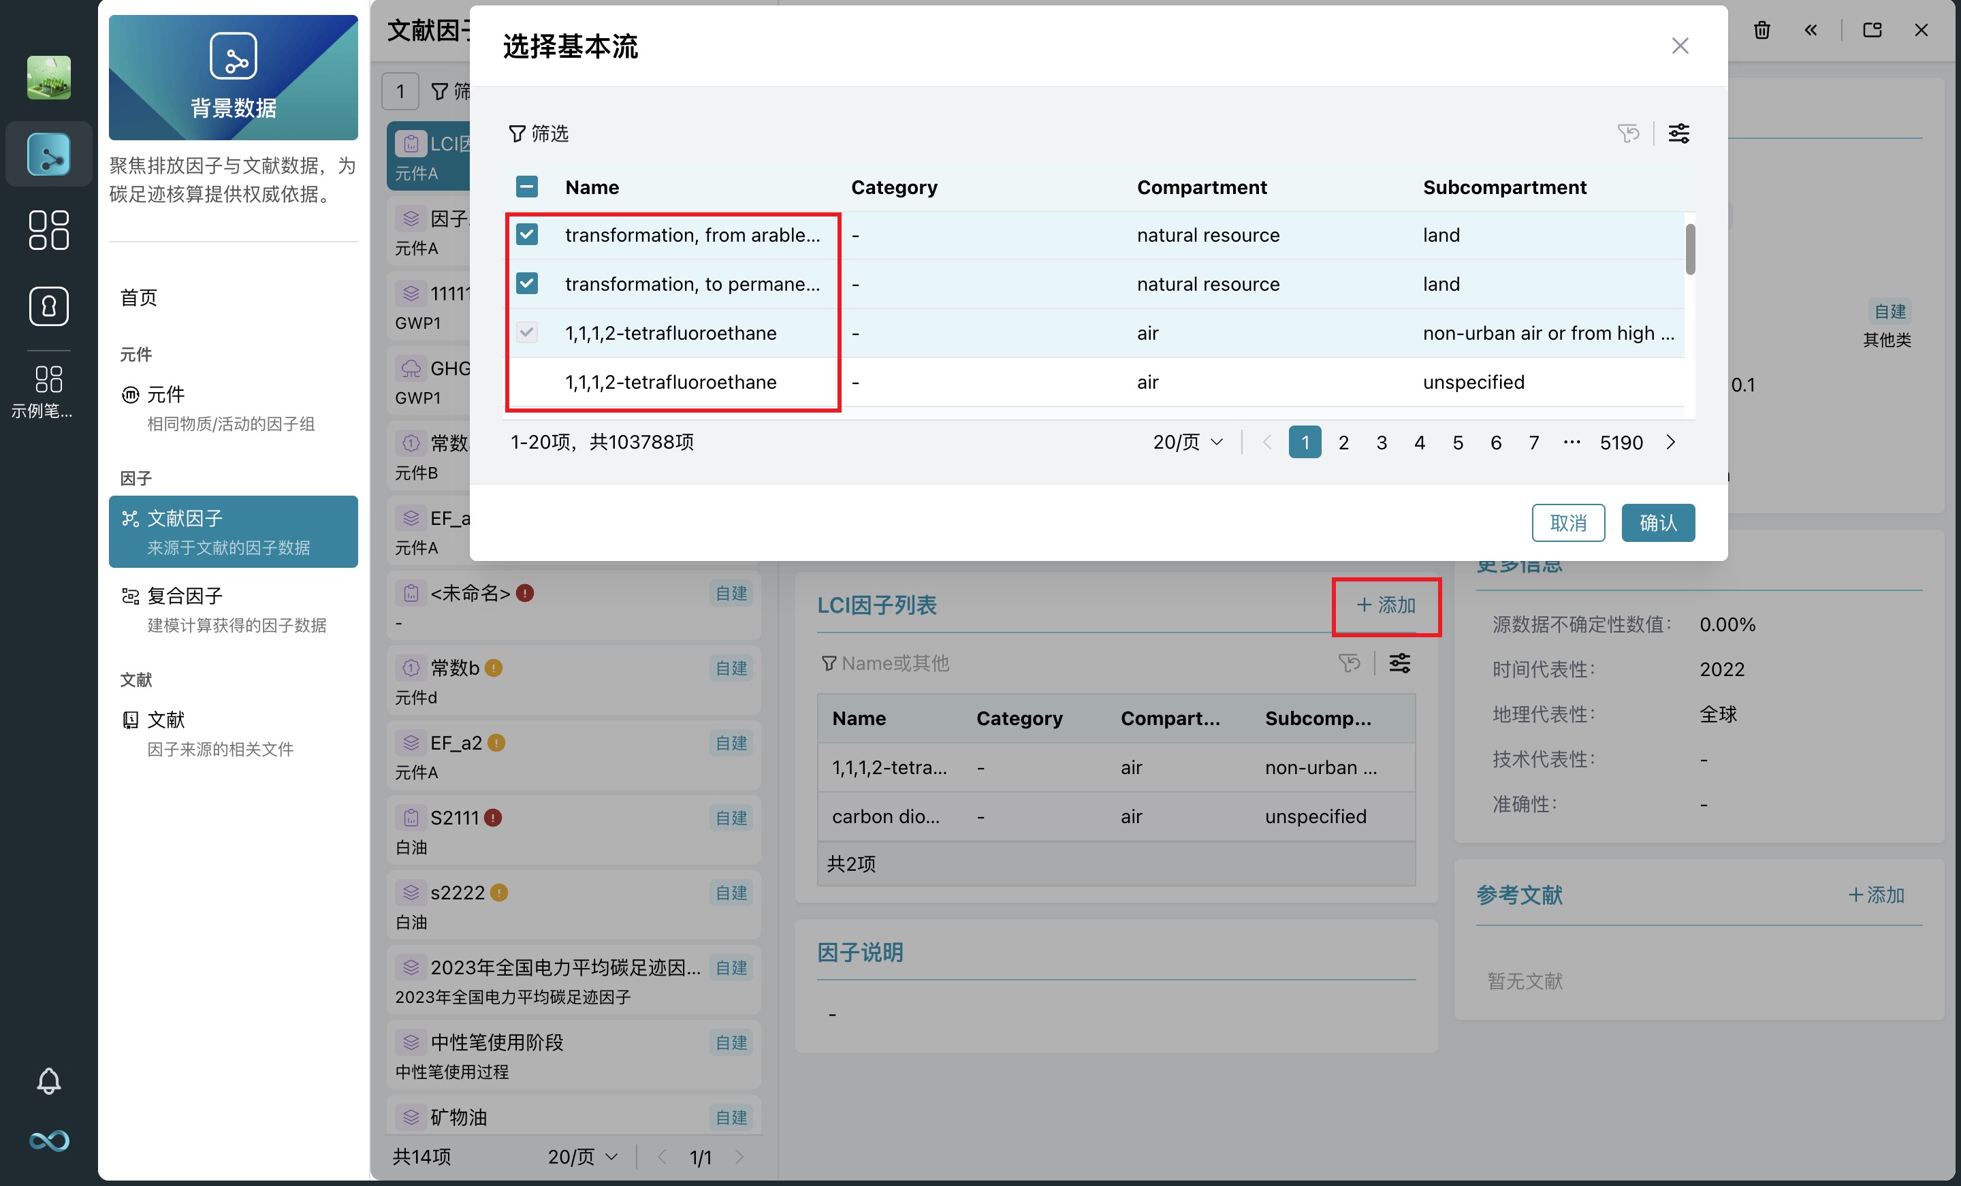Go to next page with right chevron
This screenshot has height=1186, width=1961.
point(1670,442)
